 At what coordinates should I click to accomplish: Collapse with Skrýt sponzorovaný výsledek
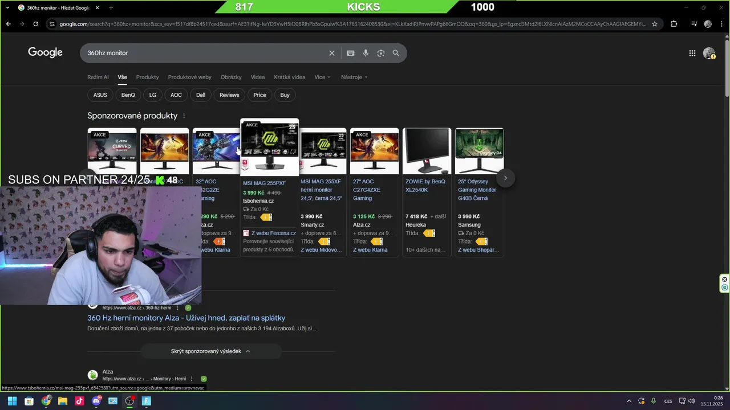click(210, 351)
